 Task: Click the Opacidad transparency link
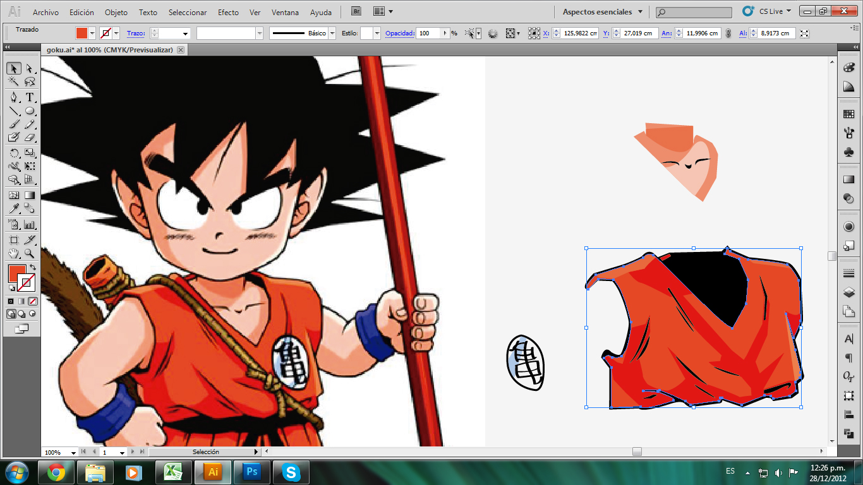click(400, 33)
